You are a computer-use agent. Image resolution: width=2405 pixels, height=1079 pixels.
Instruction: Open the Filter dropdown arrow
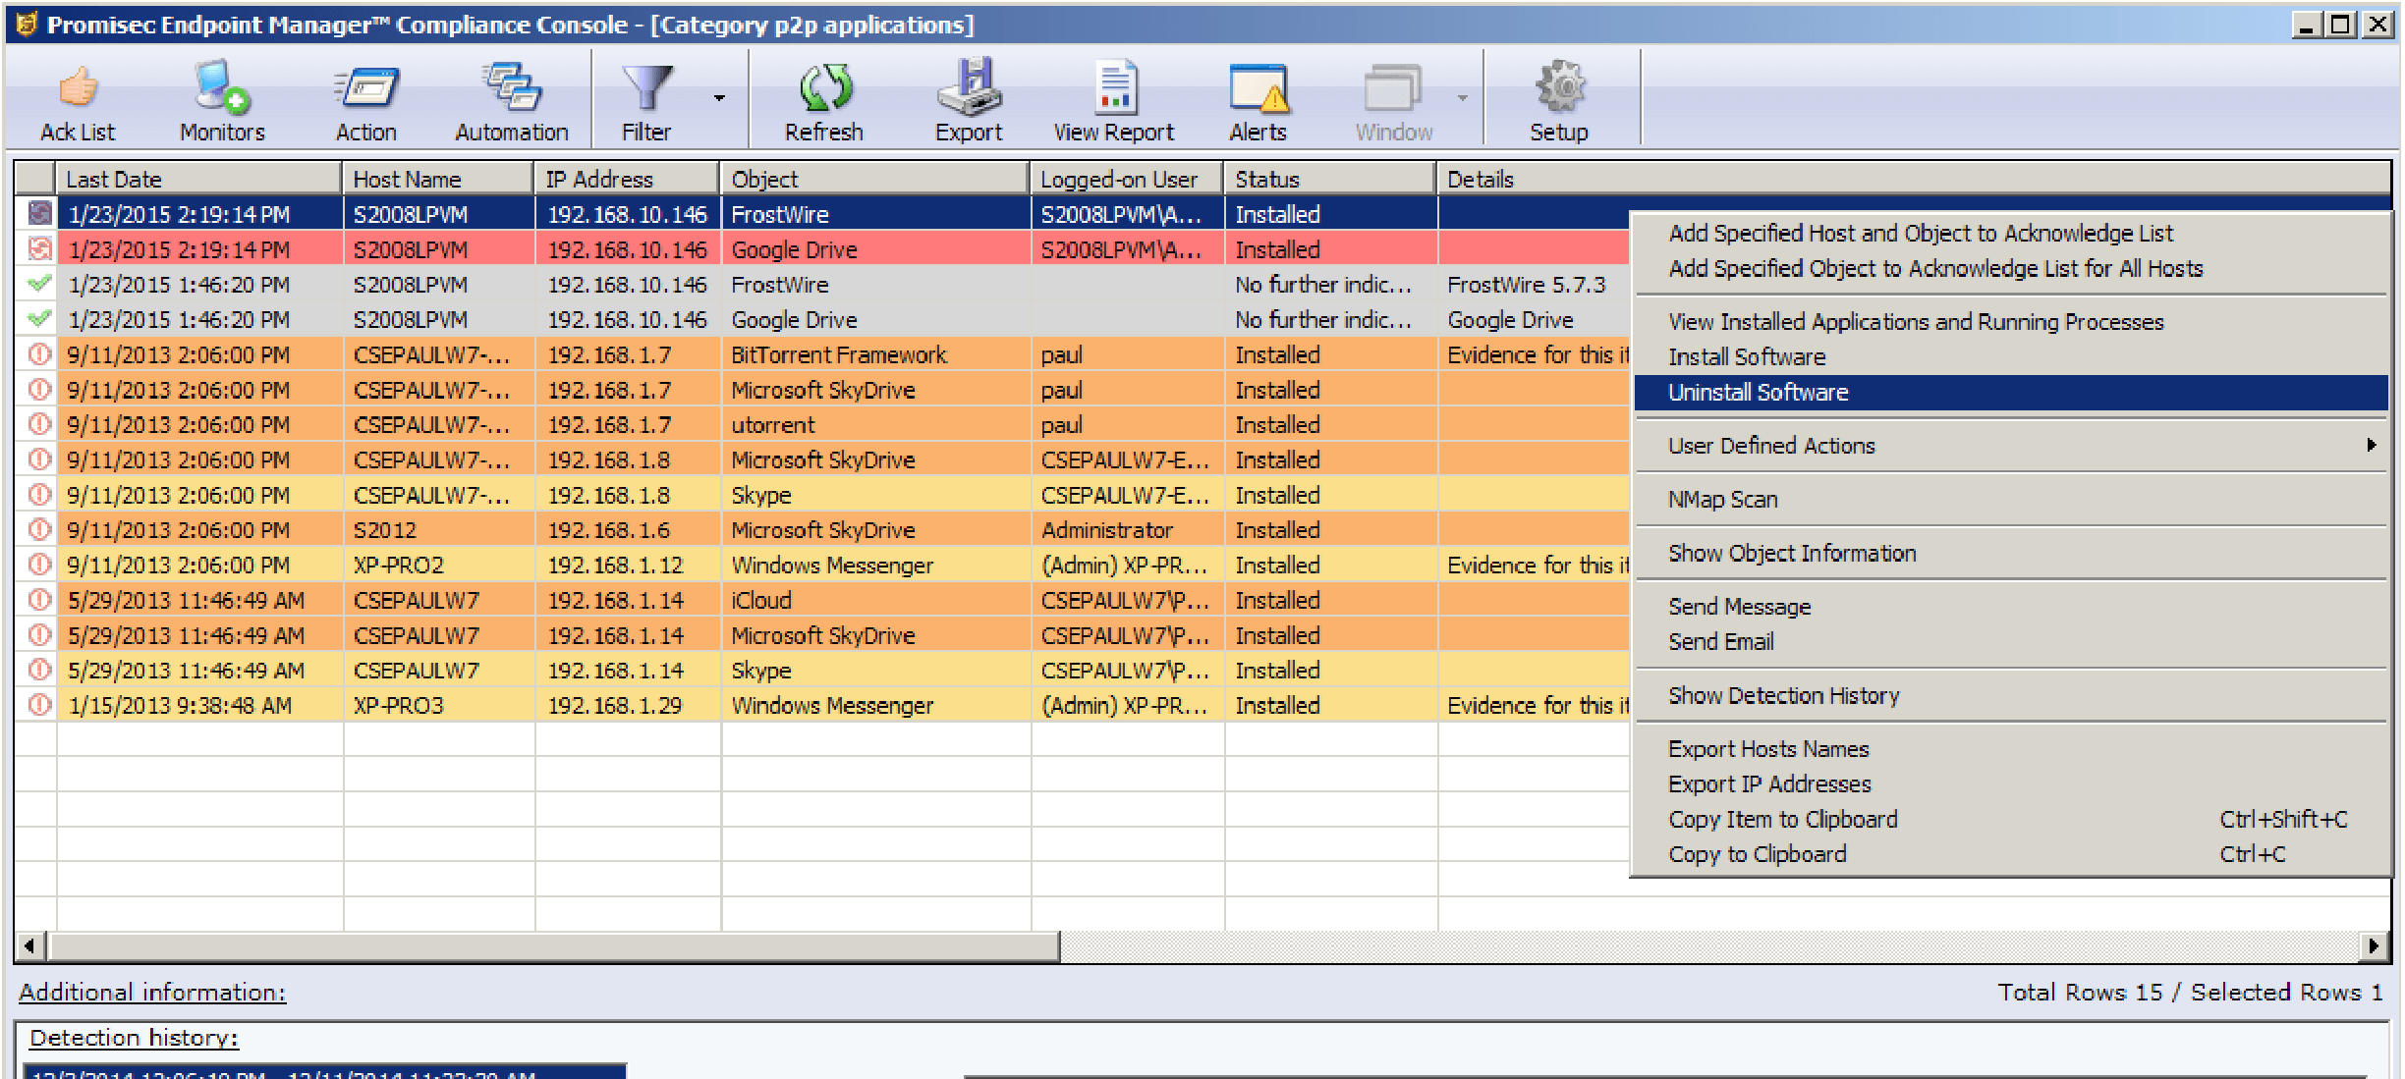pos(718,98)
